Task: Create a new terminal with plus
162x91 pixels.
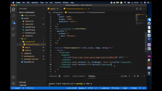Action: point(129,76)
